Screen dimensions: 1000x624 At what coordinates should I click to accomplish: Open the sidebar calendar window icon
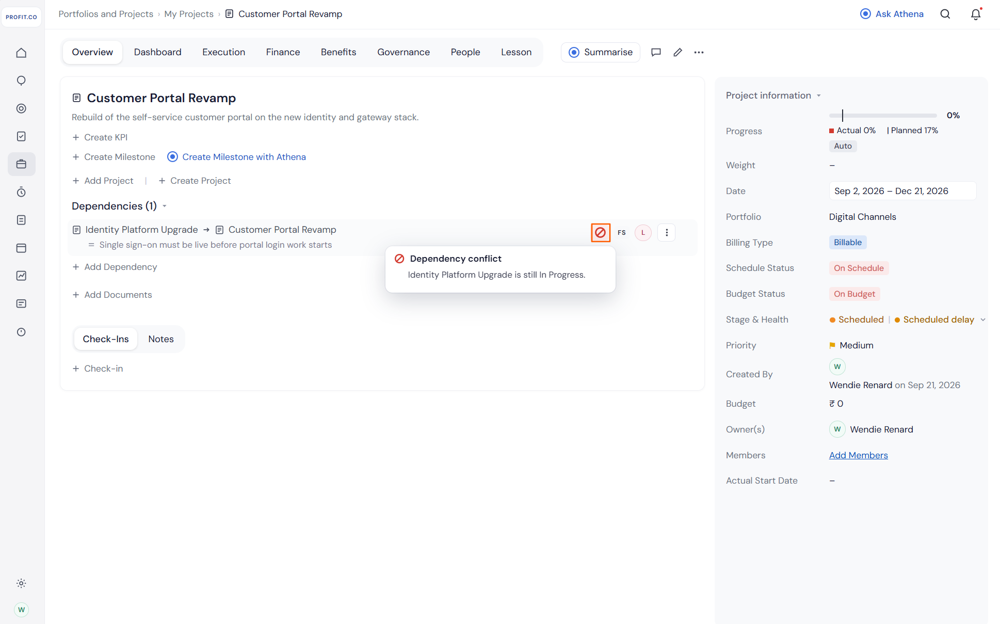[x=21, y=248]
